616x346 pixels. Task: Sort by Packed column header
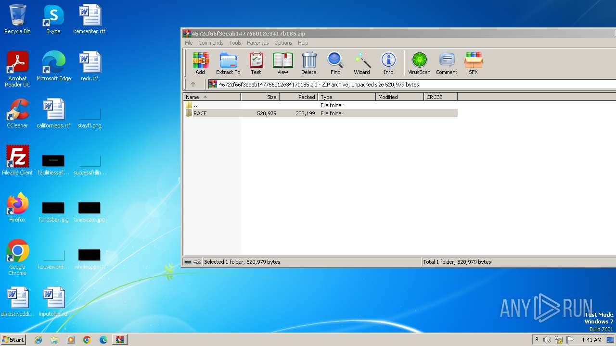299,97
